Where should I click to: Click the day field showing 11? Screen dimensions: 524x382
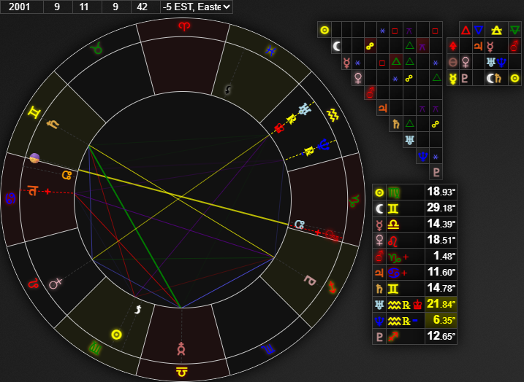(x=85, y=7)
